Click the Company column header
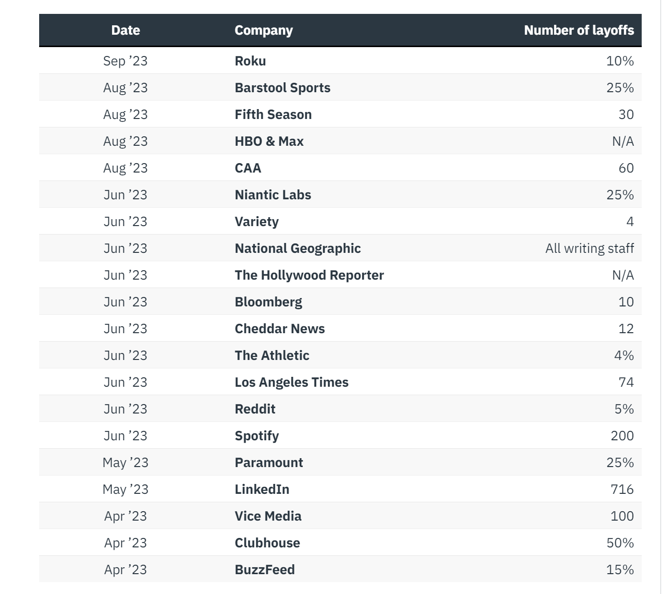 [264, 31]
